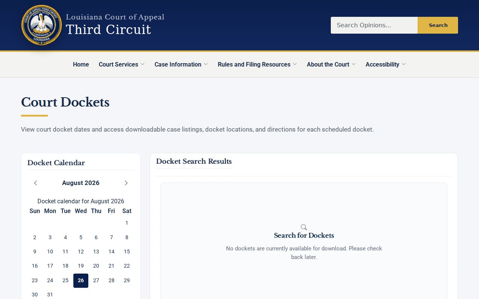Select August 30 in the calendar
This screenshot has height=299, width=479.
point(35,295)
